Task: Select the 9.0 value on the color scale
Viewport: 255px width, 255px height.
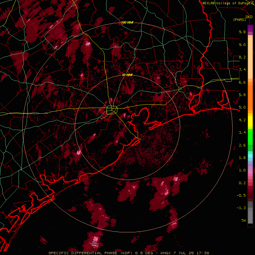Action: 242,44
